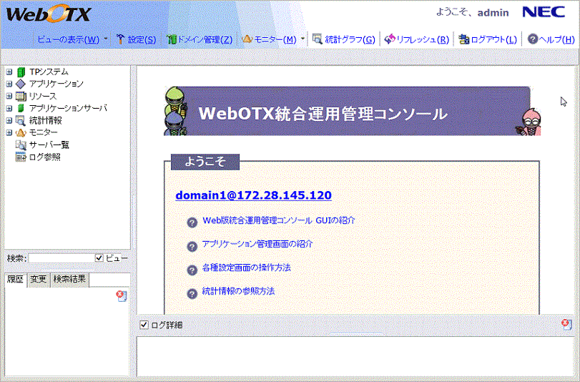580x382 pixels.
Task: Expand the リソース tree node
Action: [x=9, y=96]
